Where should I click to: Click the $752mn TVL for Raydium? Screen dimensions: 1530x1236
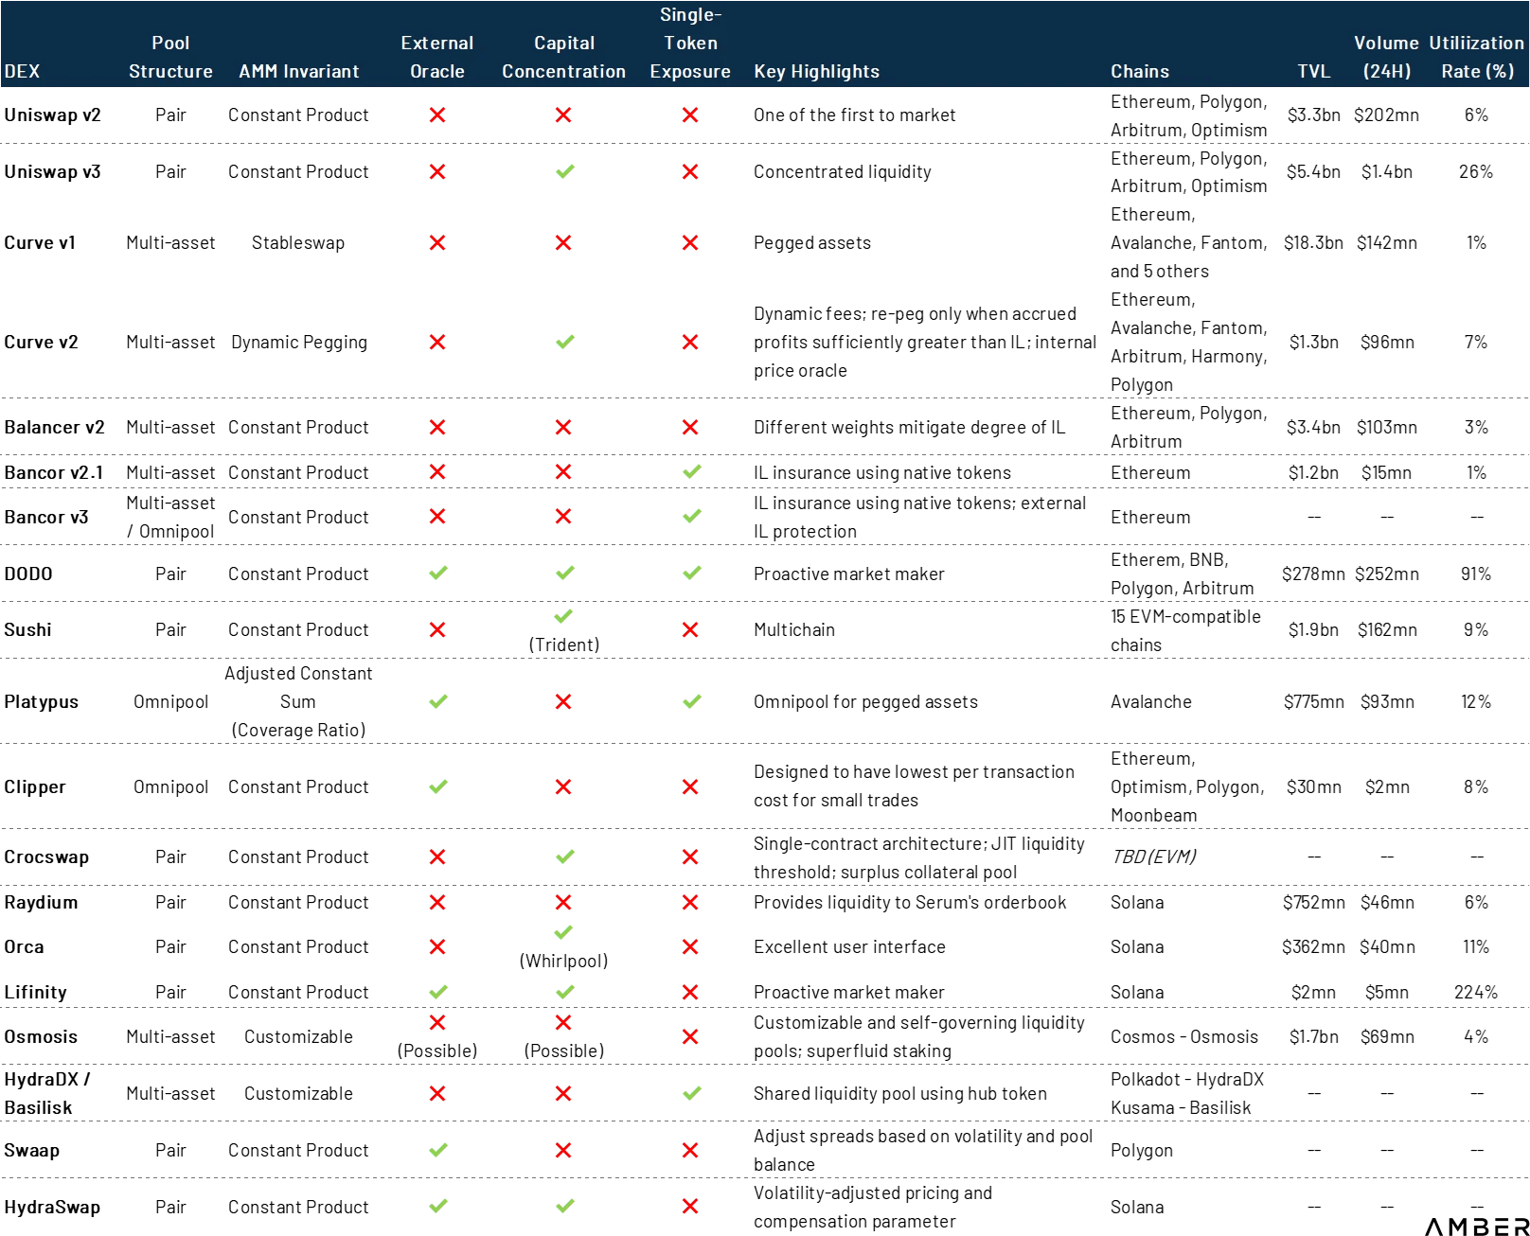(x=1313, y=902)
